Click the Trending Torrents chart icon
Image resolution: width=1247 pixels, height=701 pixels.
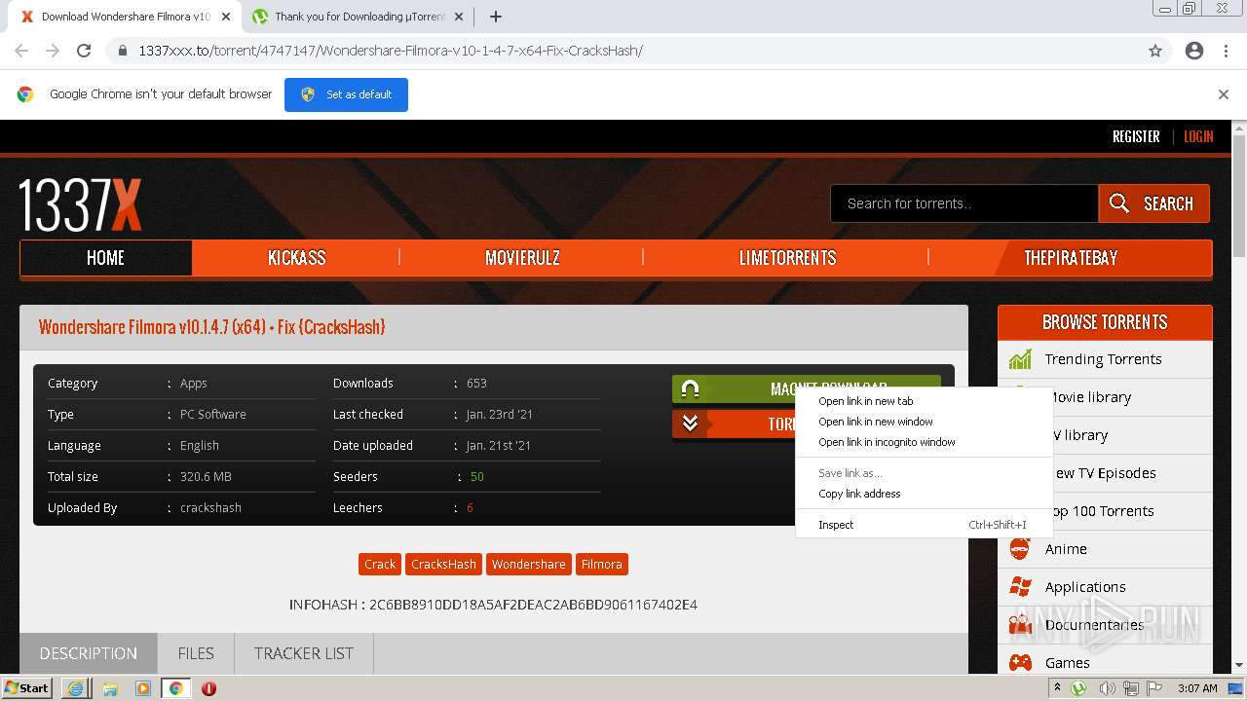pos(1020,359)
